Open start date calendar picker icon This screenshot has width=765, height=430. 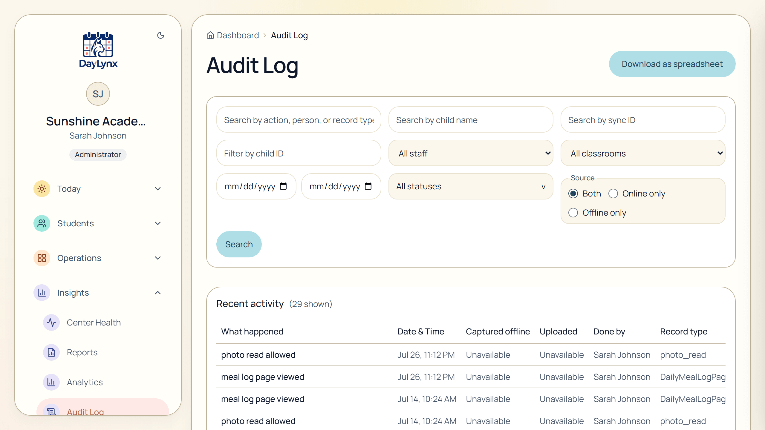283,186
